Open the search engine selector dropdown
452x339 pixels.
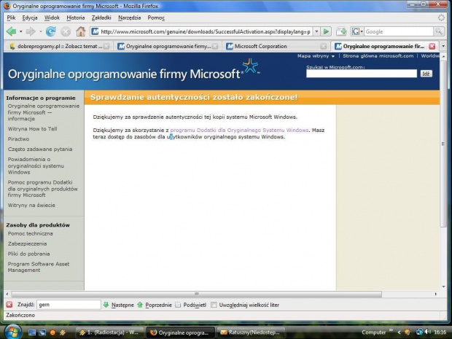[x=357, y=31]
